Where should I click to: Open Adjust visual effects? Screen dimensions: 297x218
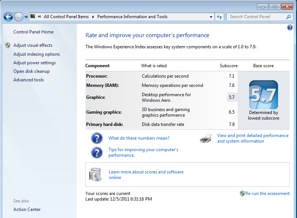(33, 45)
